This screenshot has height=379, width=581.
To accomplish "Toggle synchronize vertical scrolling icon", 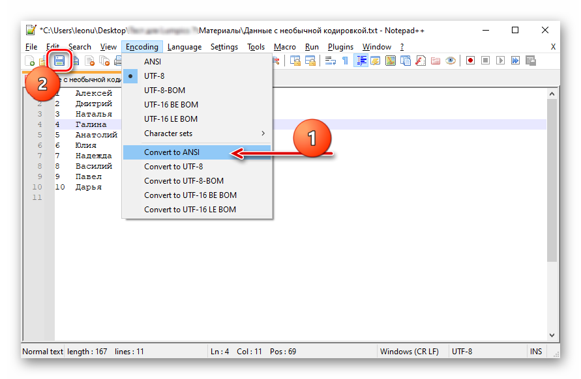I will point(295,61).
